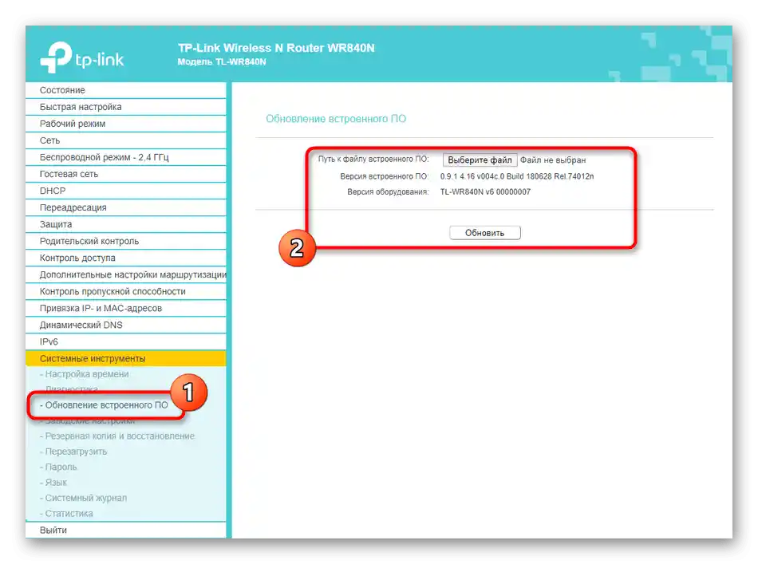The height and width of the screenshot is (564, 758).
Task: Select Перезагрузить submenu item
Action: coord(73,452)
